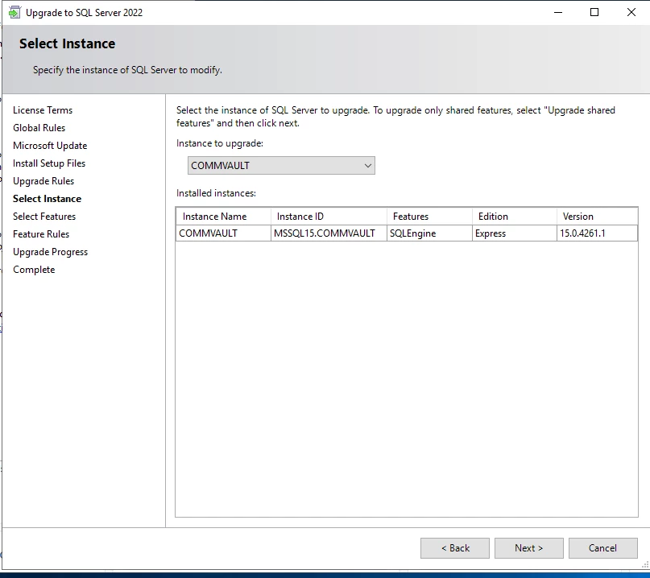650x578 pixels.
Task: Click version 15.0.4261.1 cell
Action: click(x=597, y=233)
